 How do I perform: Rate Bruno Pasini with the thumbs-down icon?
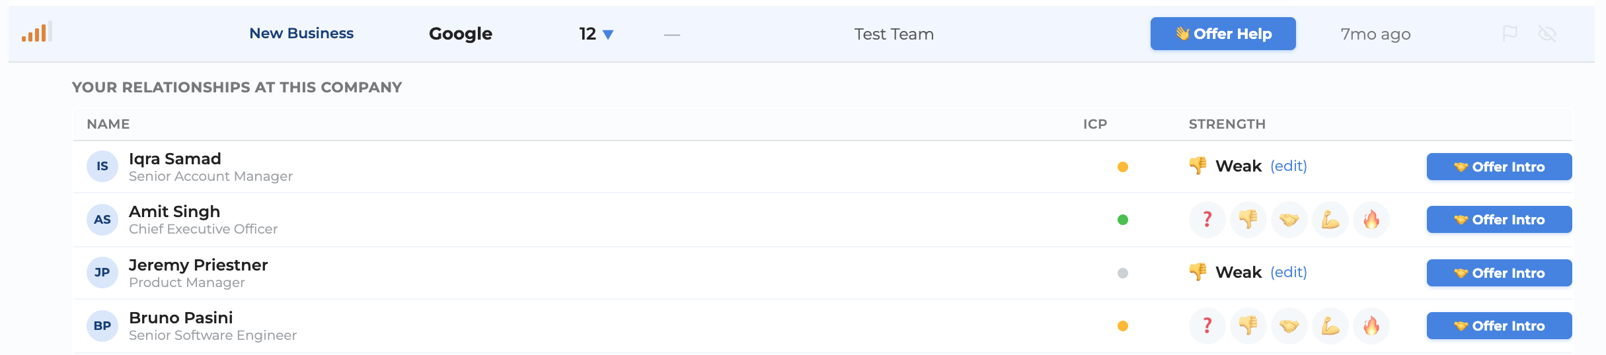[1248, 326]
